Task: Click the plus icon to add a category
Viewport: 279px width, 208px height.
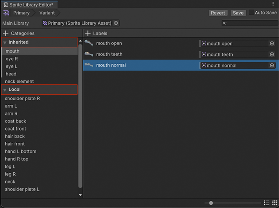Action: (x=5, y=33)
